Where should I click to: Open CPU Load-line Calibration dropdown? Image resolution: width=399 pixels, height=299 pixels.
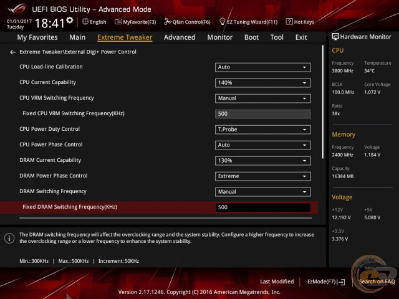coord(262,67)
